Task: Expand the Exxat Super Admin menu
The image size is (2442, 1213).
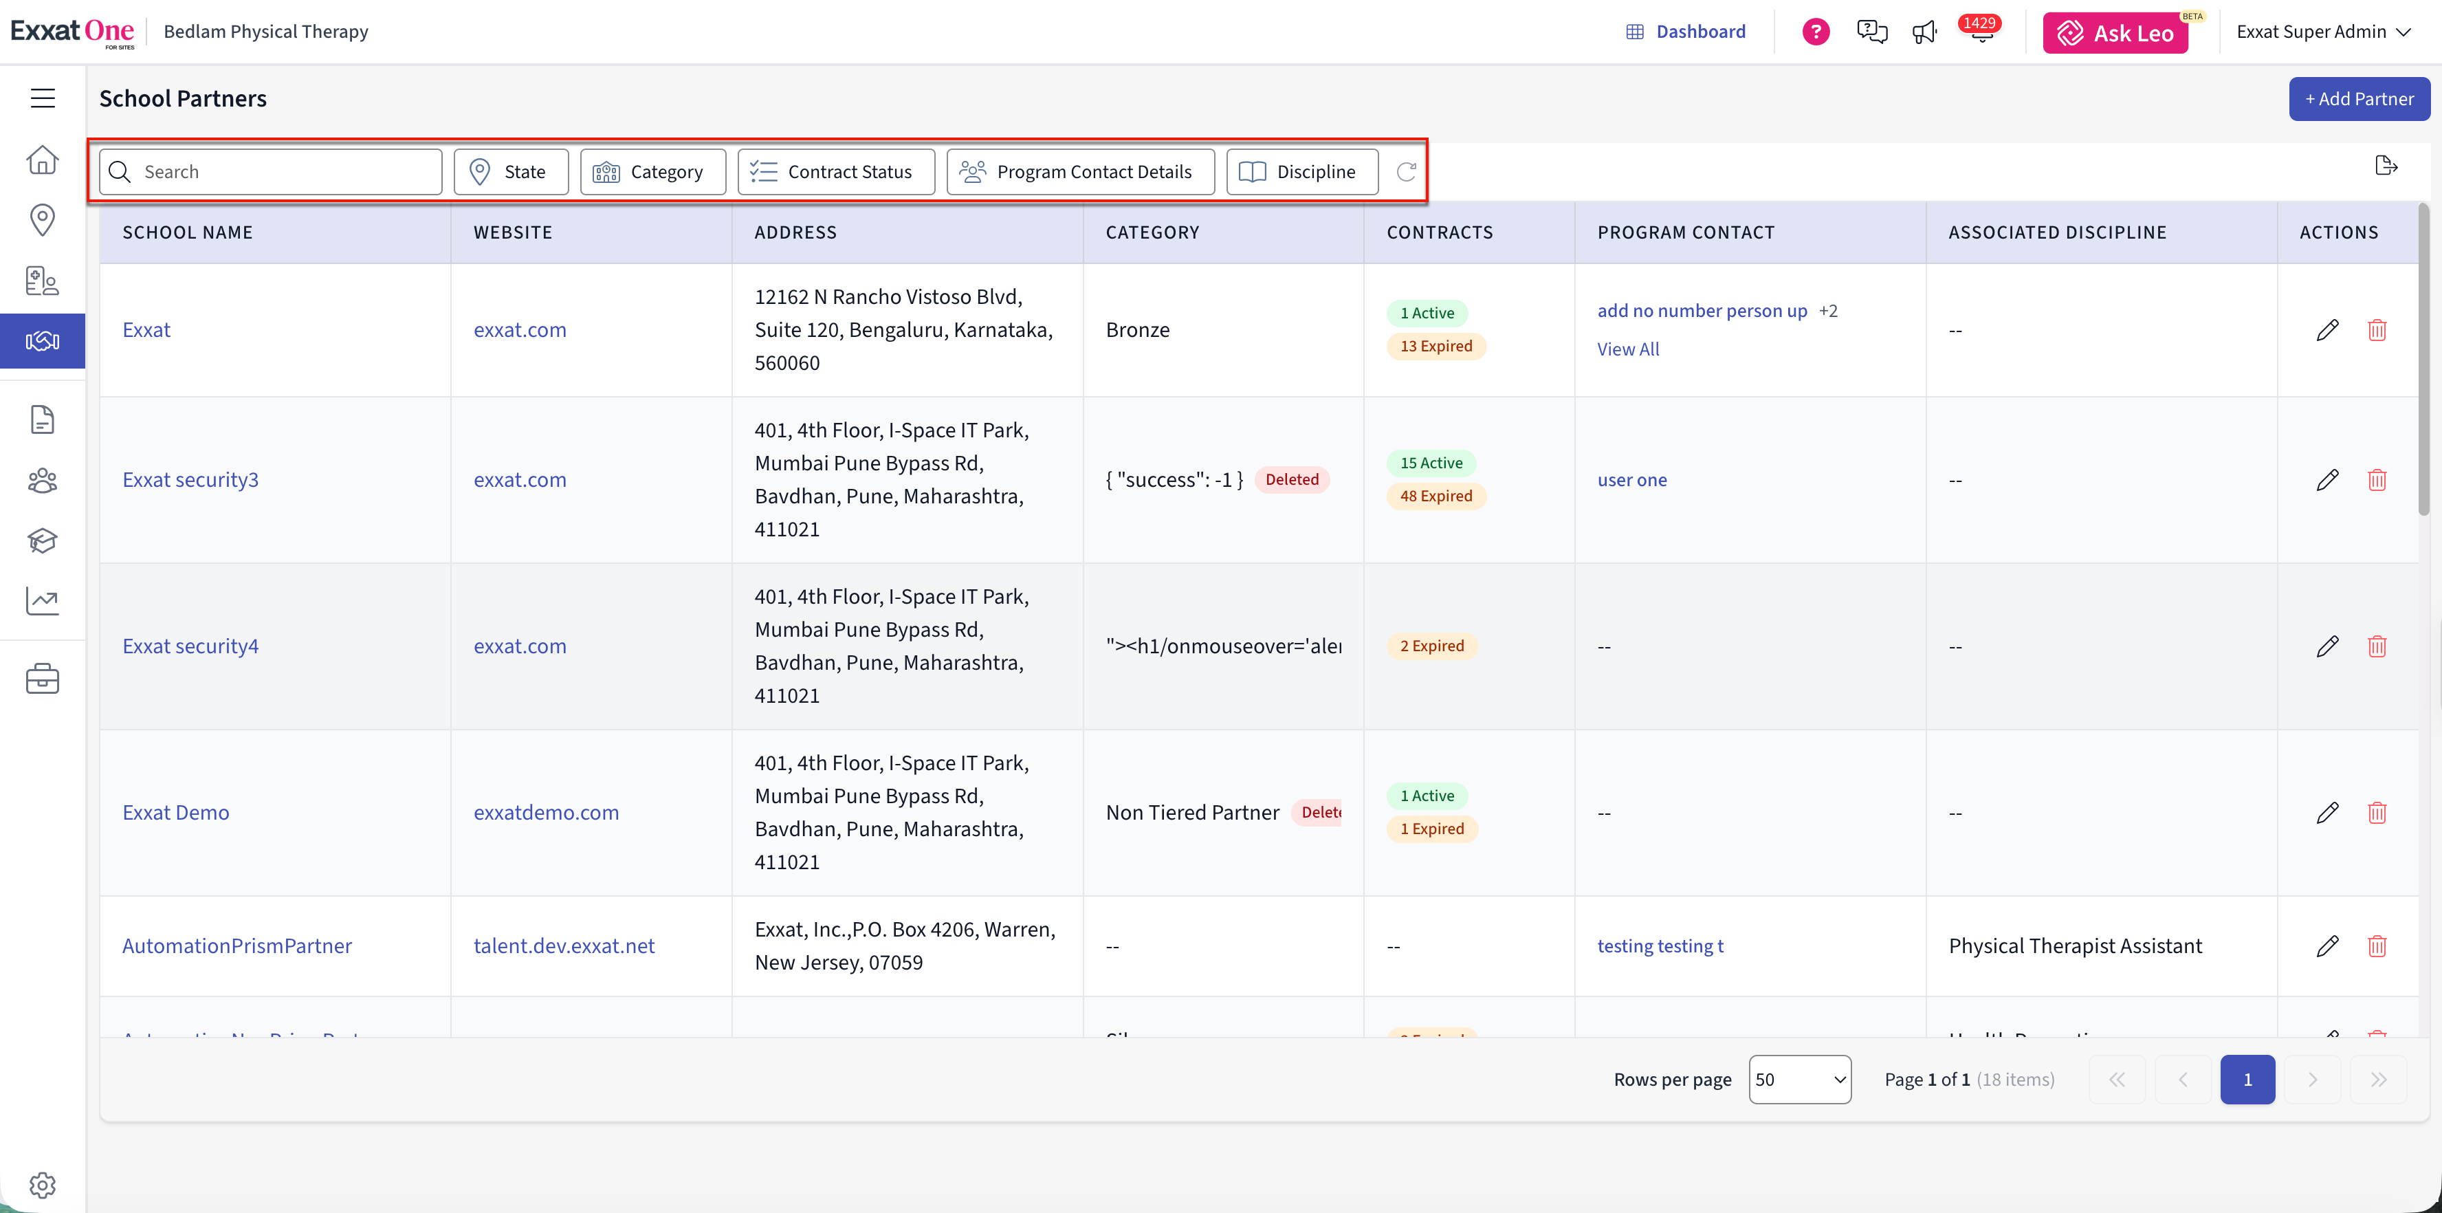Action: [x=2324, y=32]
